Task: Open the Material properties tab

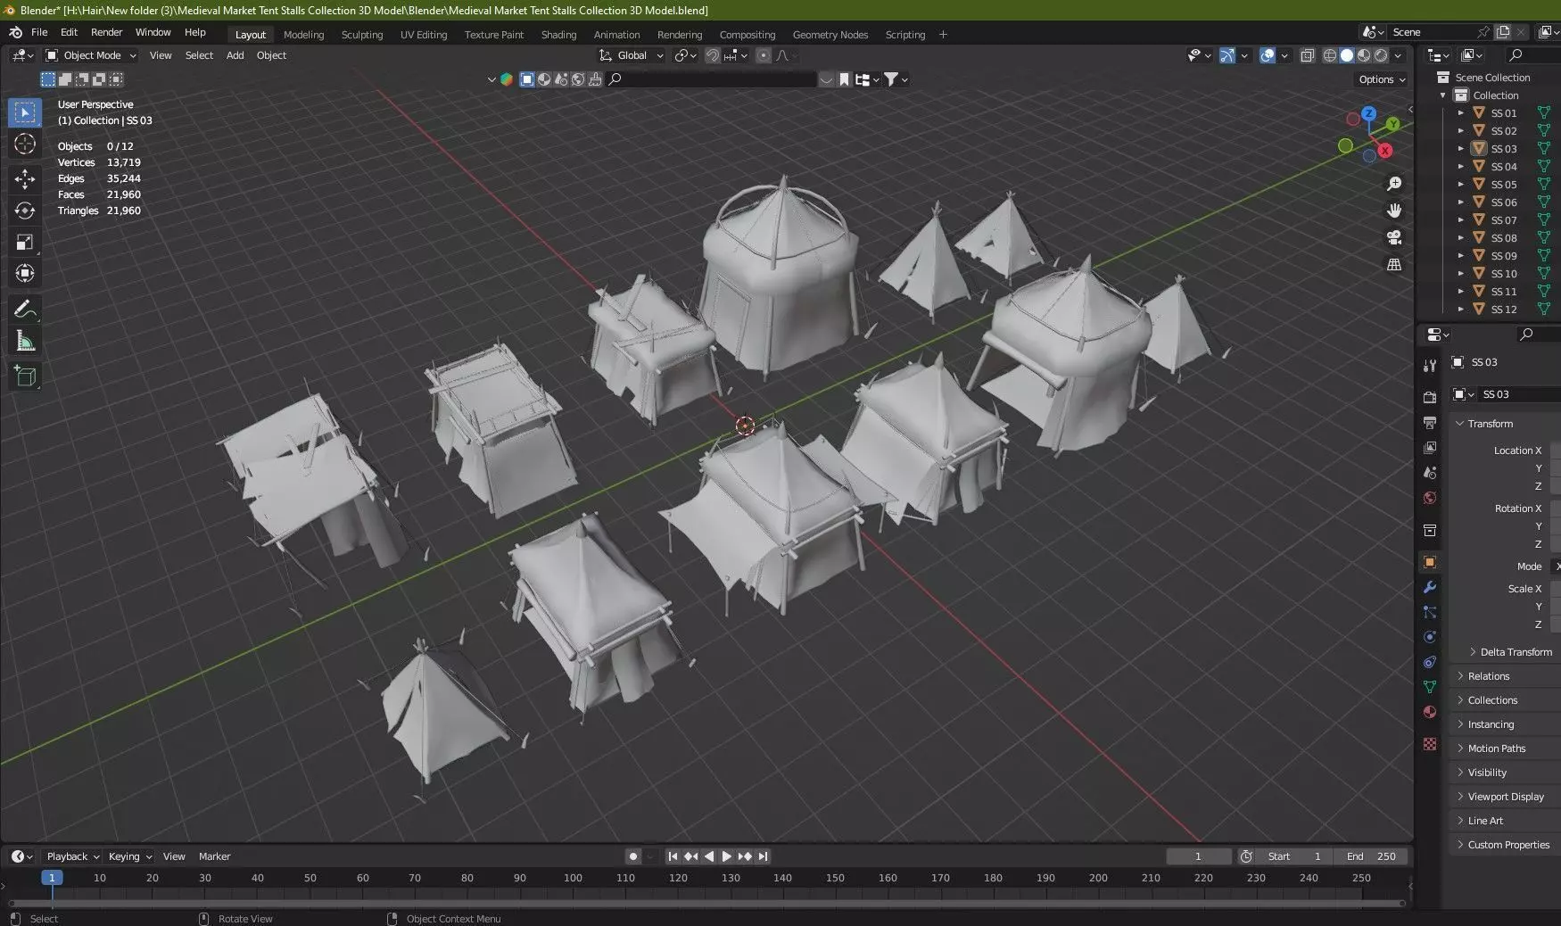Action: [x=1430, y=712]
